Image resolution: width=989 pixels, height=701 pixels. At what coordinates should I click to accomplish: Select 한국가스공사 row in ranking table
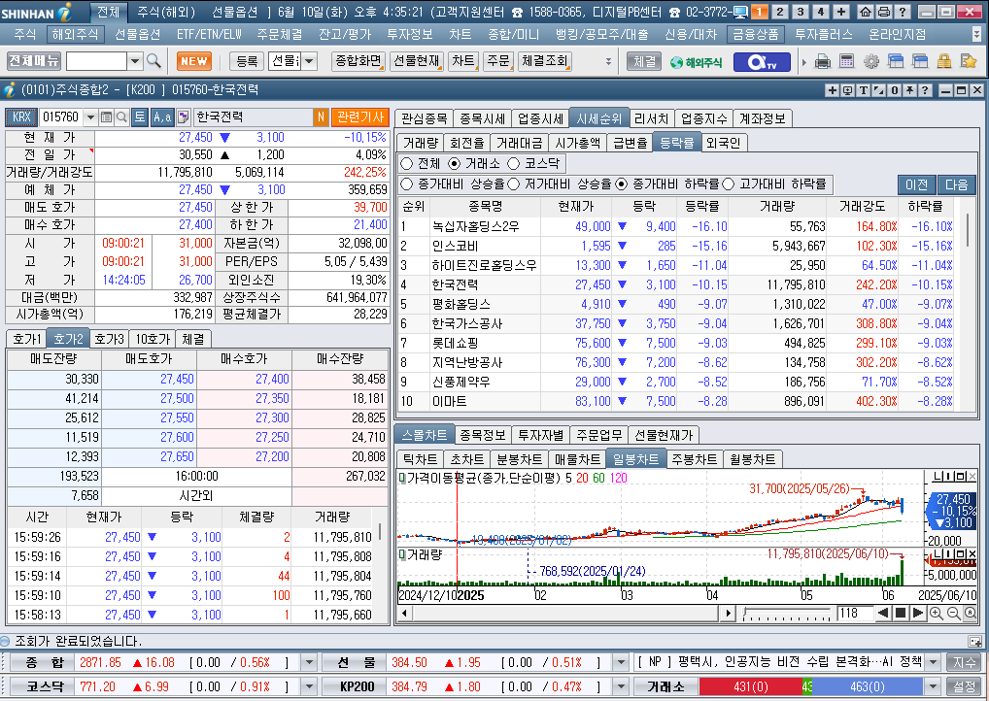tap(676, 323)
